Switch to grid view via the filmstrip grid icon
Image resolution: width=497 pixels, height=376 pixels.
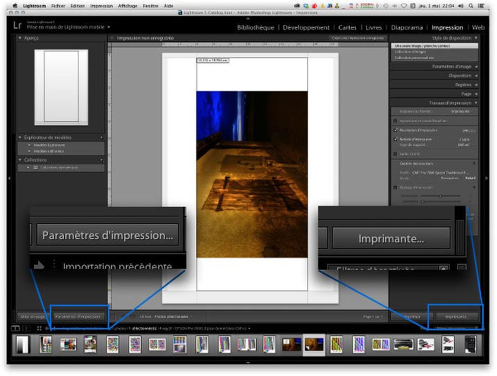tap(39, 328)
